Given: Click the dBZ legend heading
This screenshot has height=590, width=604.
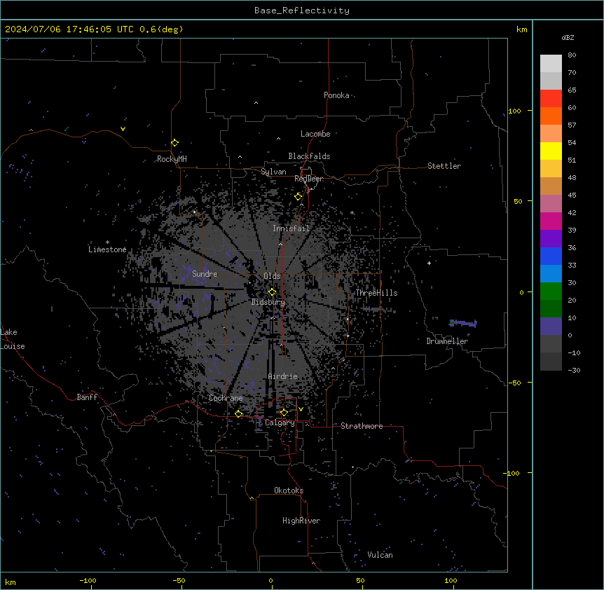Looking at the screenshot, I should pyautogui.click(x=568, y=37).
